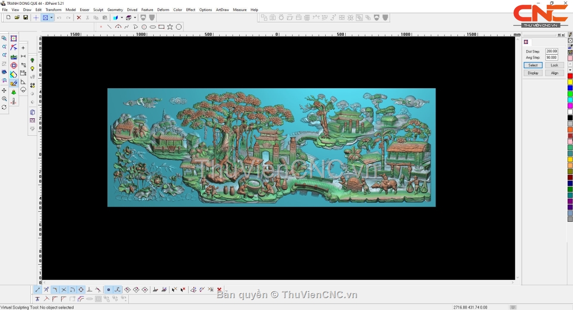Select the star shape drawing tool
Viewport: 573px width, 310px height.
click(x=170, y=27)
